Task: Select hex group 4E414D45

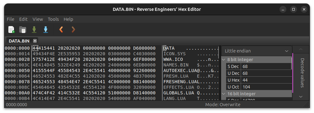Action: click(x=44, y=65)
